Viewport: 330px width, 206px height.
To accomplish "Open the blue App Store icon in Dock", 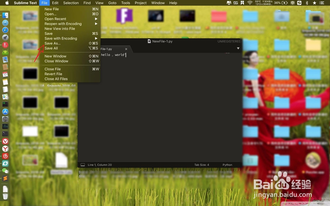I will click(x=5, y=112).
